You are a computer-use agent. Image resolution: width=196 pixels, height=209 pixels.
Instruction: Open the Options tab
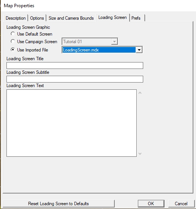click(x=37, y=18)
